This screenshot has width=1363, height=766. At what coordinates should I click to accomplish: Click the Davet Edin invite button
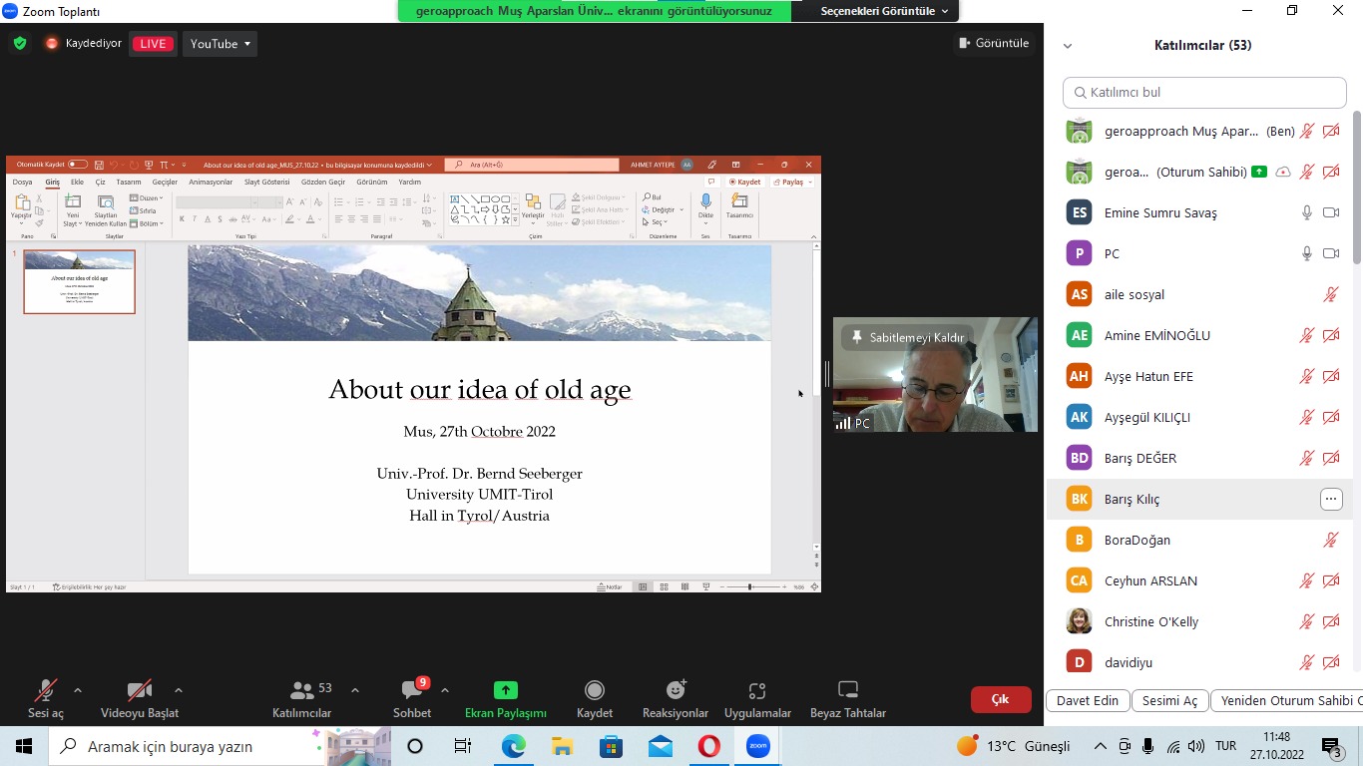[1088, 701]
